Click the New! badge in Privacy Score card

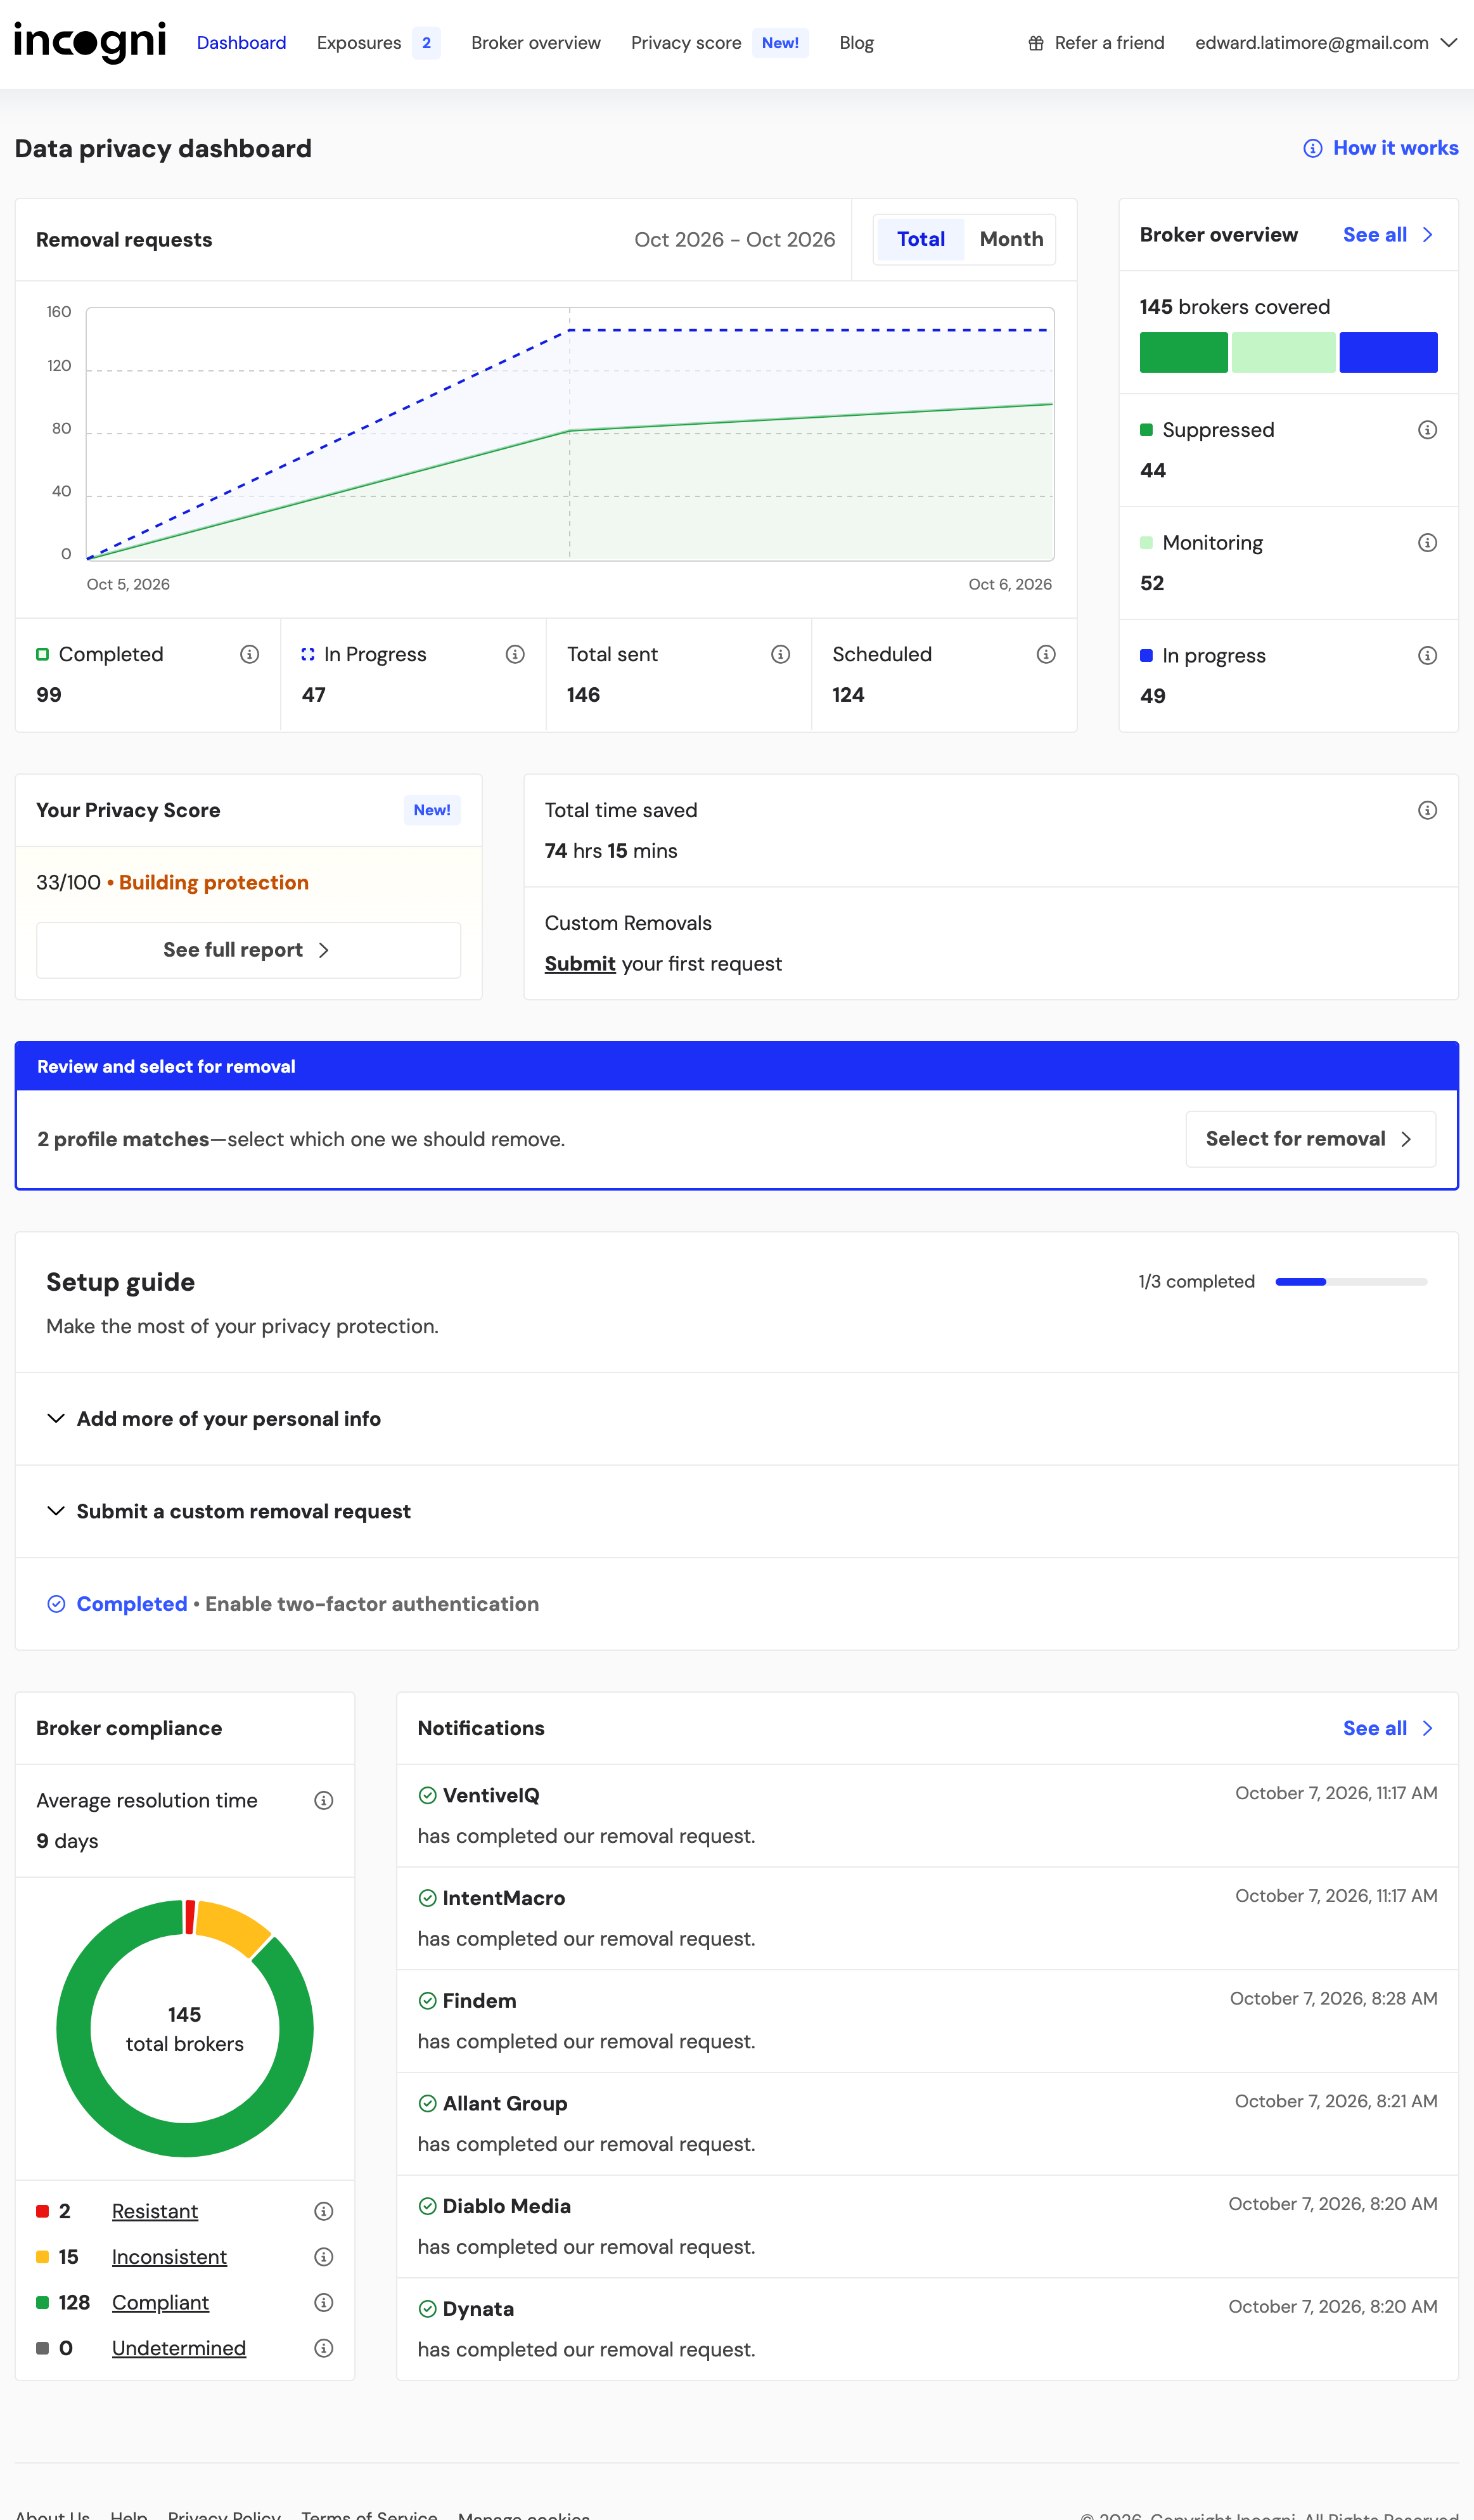432,810
